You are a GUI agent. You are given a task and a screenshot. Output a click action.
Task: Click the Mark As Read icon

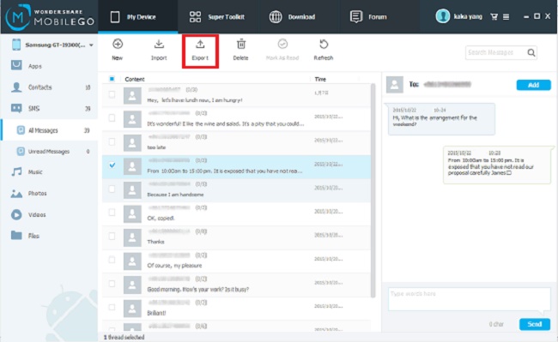[x=282, y=44]
